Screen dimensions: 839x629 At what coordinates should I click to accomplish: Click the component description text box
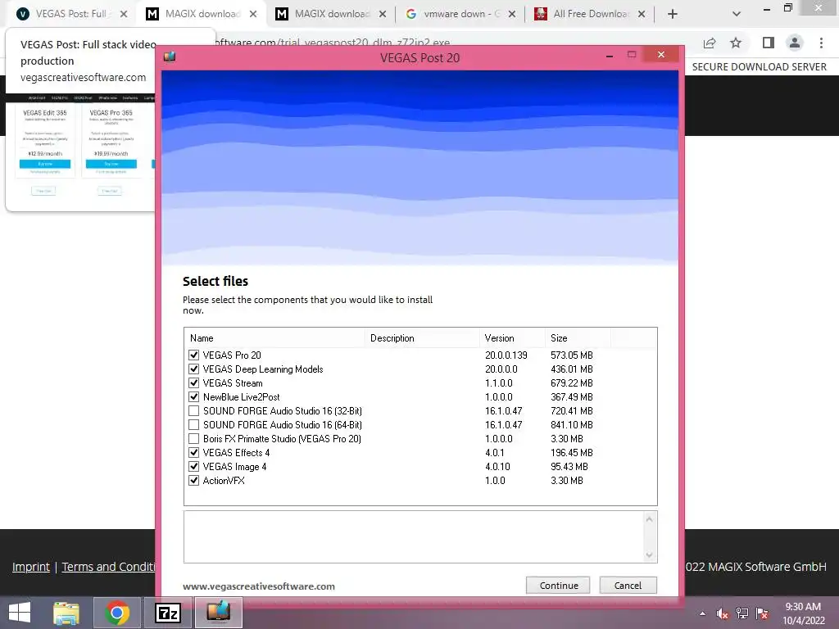(413, 537)
